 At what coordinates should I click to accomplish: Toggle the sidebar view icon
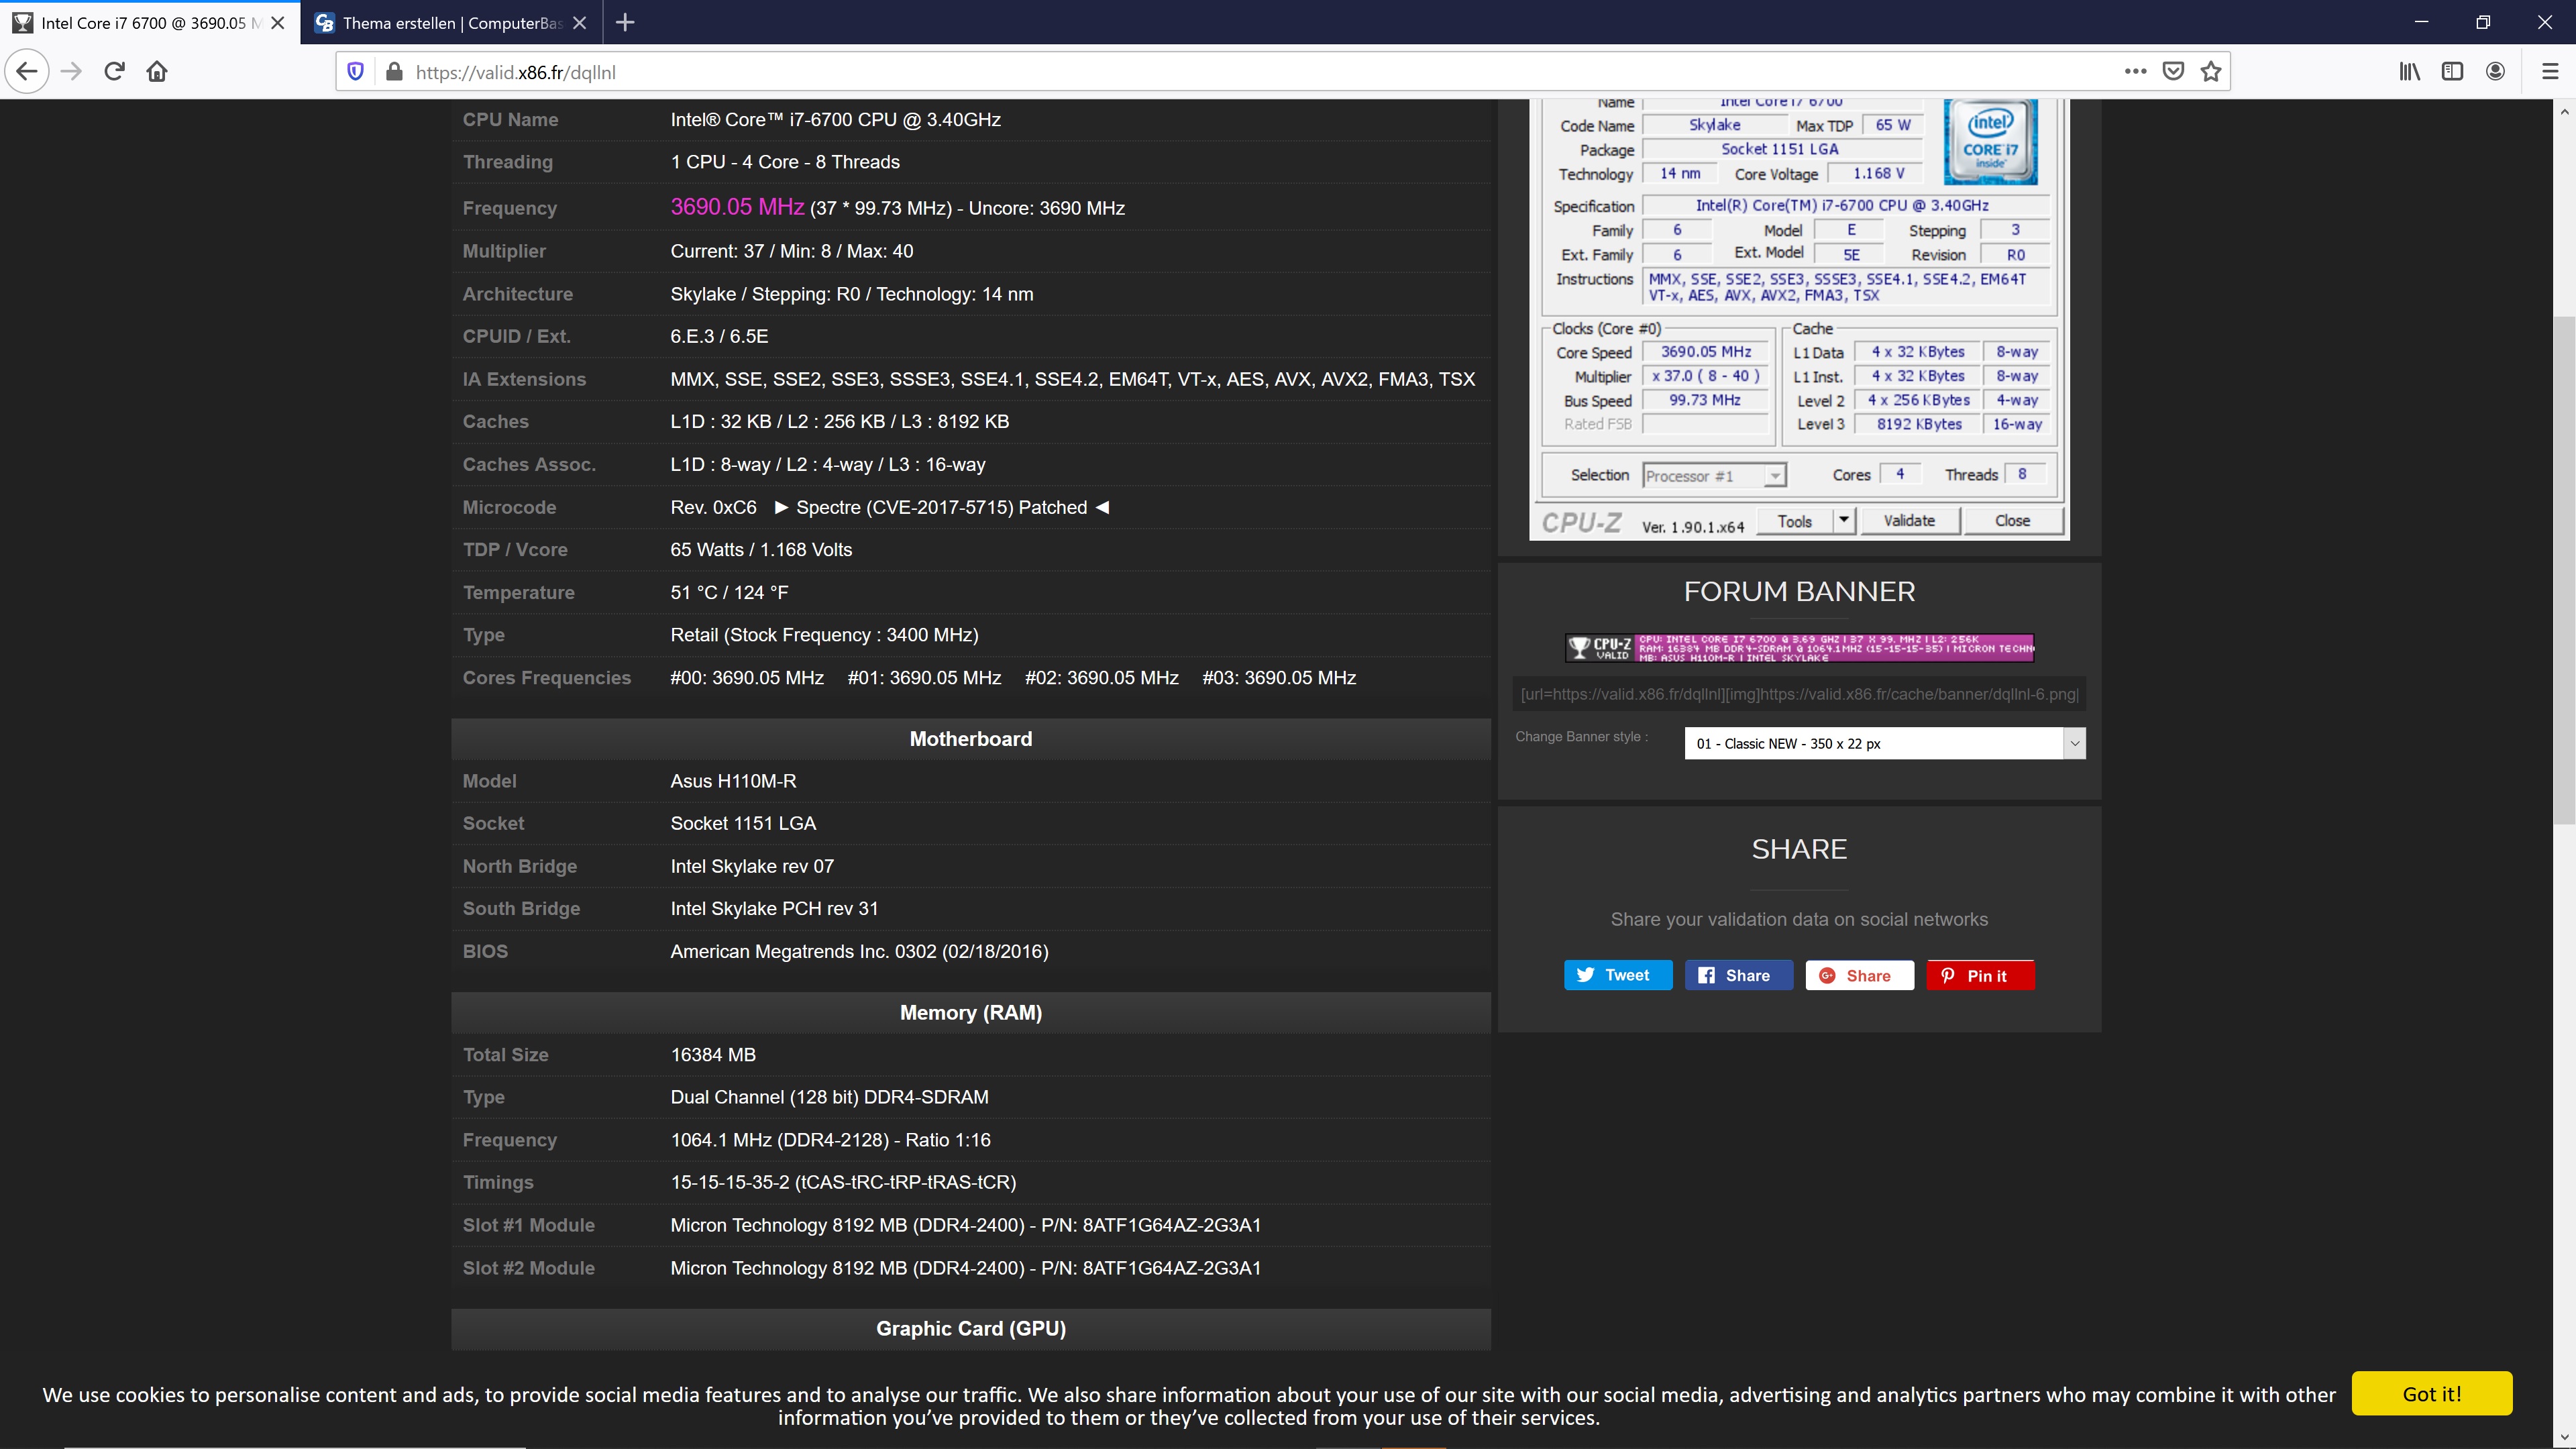click(2452, 71)
